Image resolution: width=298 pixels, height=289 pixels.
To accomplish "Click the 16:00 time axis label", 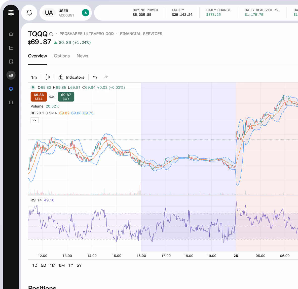I will (x=141, y=256).
